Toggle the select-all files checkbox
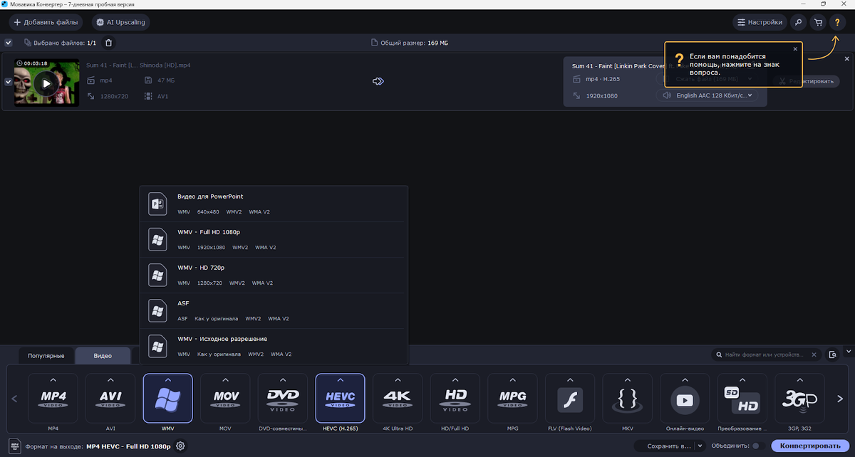 [x=9, y=43]
